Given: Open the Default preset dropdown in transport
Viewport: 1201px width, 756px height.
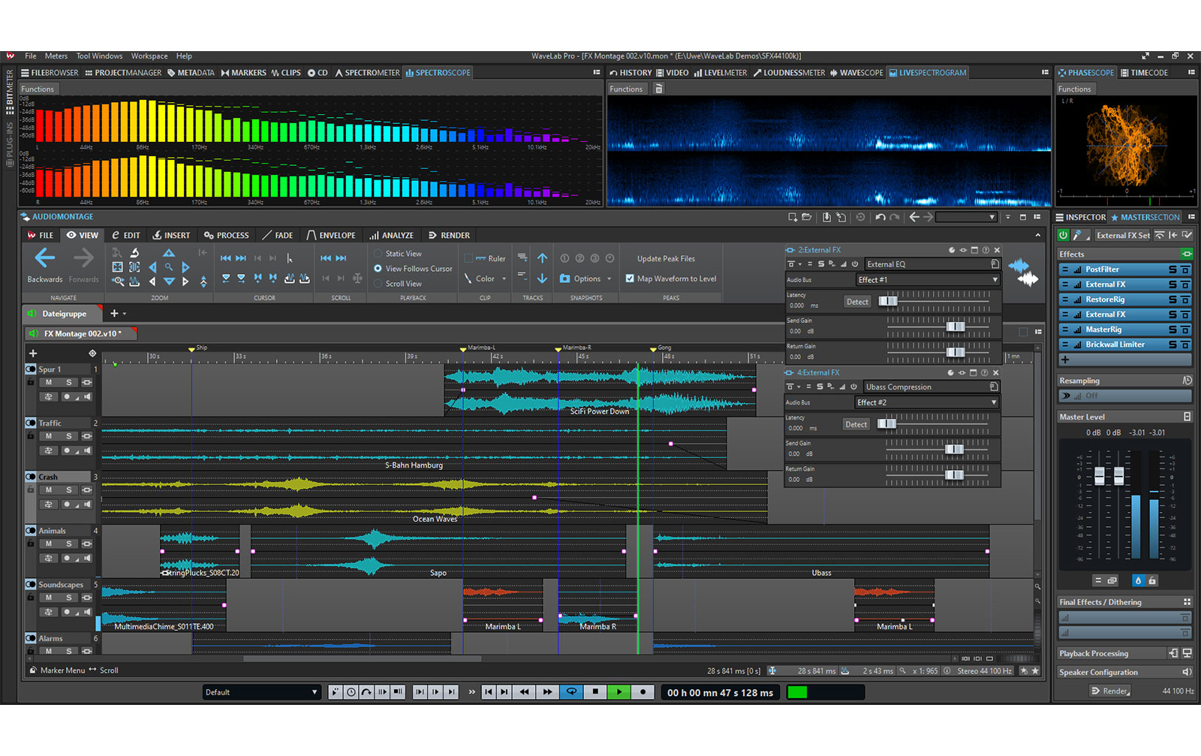Looking at the screenshot, I should click(x=262, y=692).
